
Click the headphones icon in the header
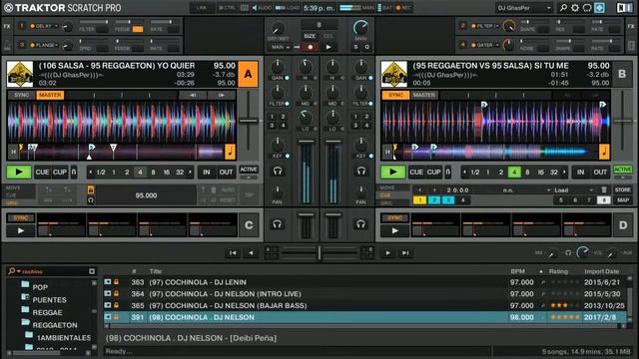587,8
